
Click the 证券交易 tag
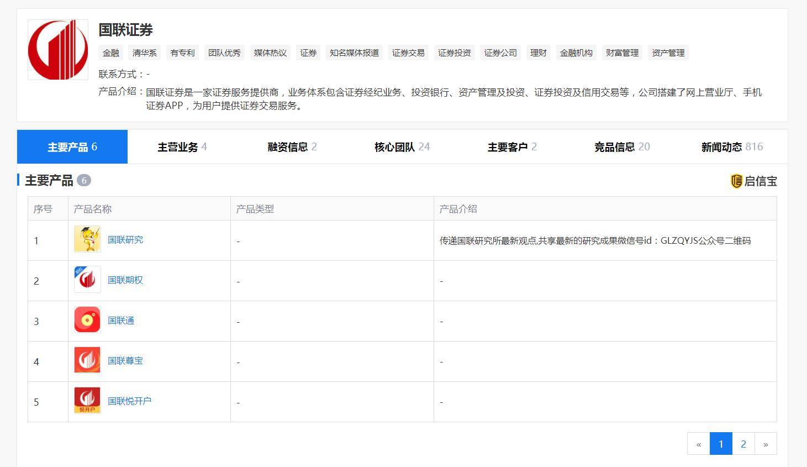pos(408,53)
